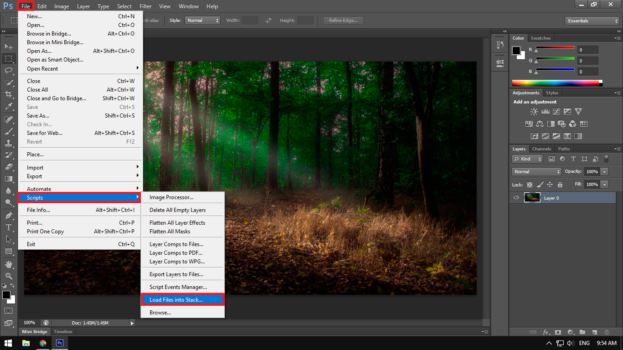Toggle visibility of Layer 0
The height and width of the screenshot is (350, 623).
coord(516,197)
